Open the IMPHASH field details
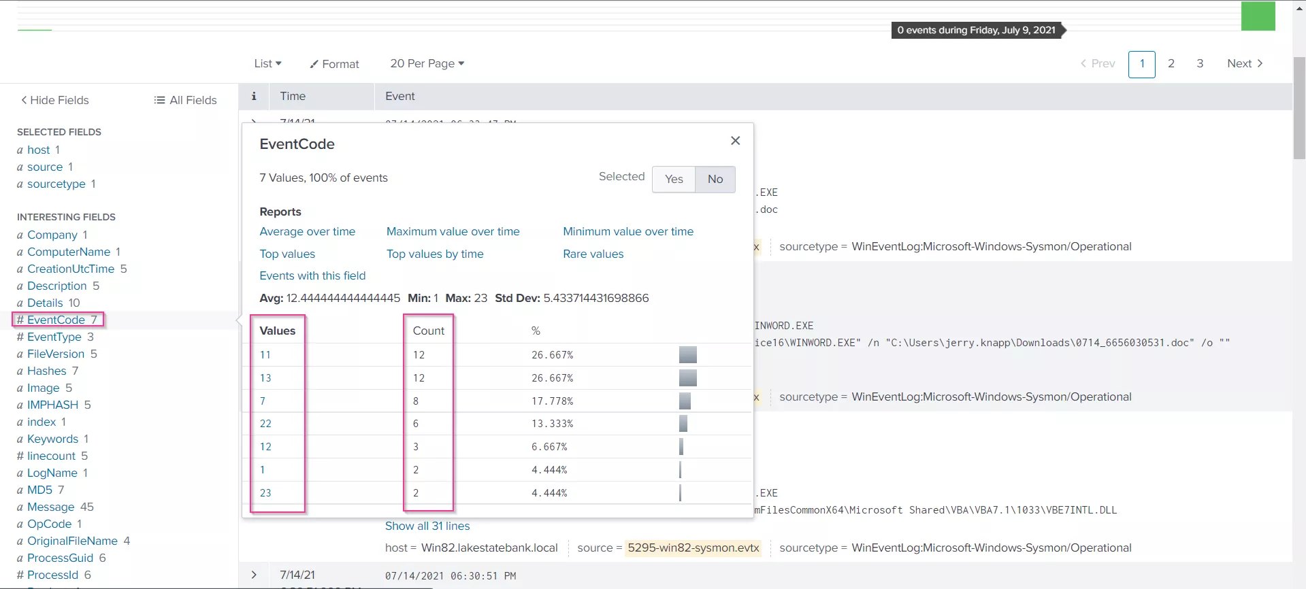Screen dimensions: 1306x589 pyautogui.click(x=53, y=405)
